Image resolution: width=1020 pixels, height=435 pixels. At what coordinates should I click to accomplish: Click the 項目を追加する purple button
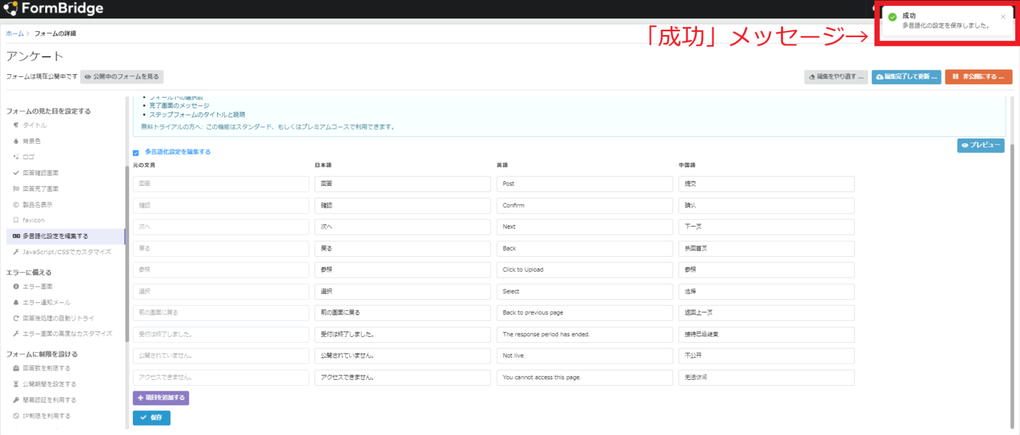point(161,398)
